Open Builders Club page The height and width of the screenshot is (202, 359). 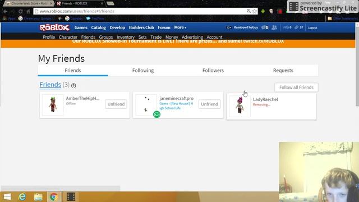(x=141, y=27)
